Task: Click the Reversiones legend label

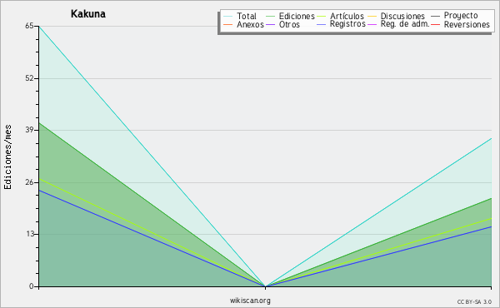Action: click(x=467, y=24)
